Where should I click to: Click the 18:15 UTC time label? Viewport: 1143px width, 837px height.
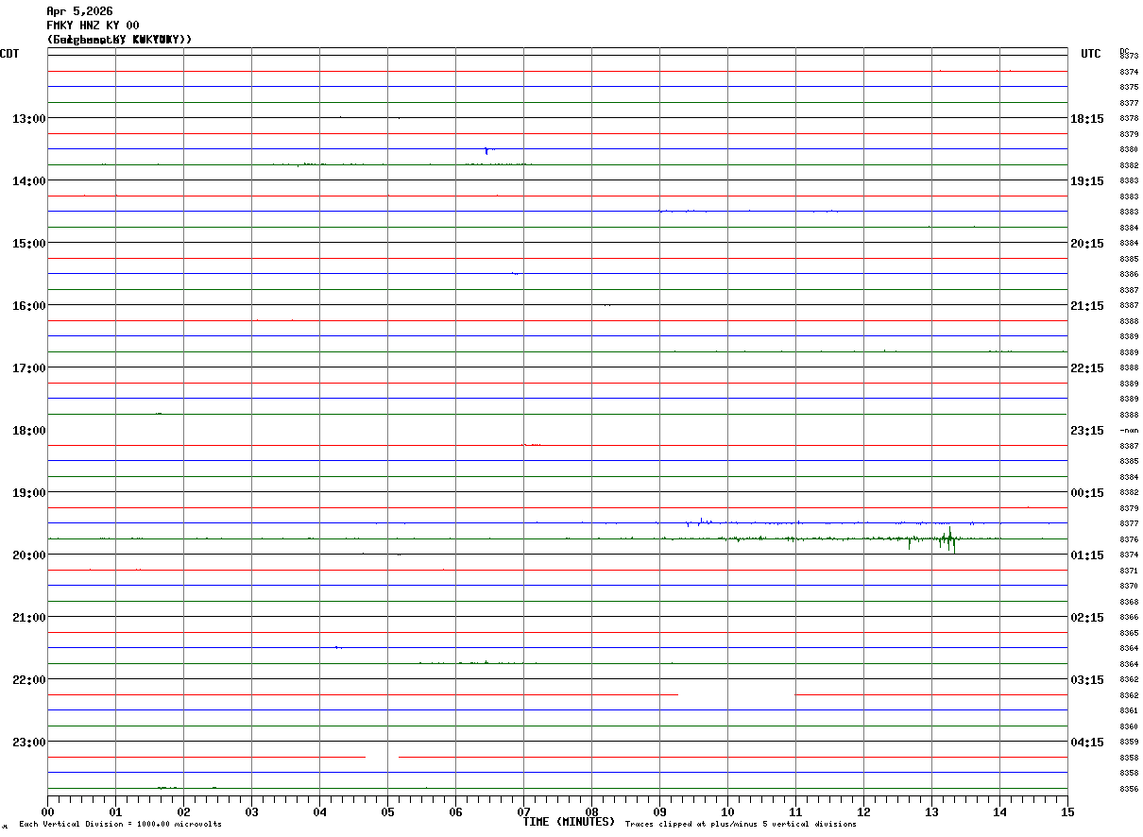(x=1087, y=118)
